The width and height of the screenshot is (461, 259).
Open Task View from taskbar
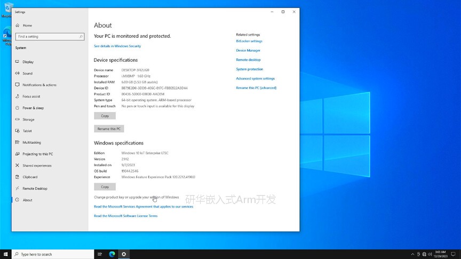[100, 254]
